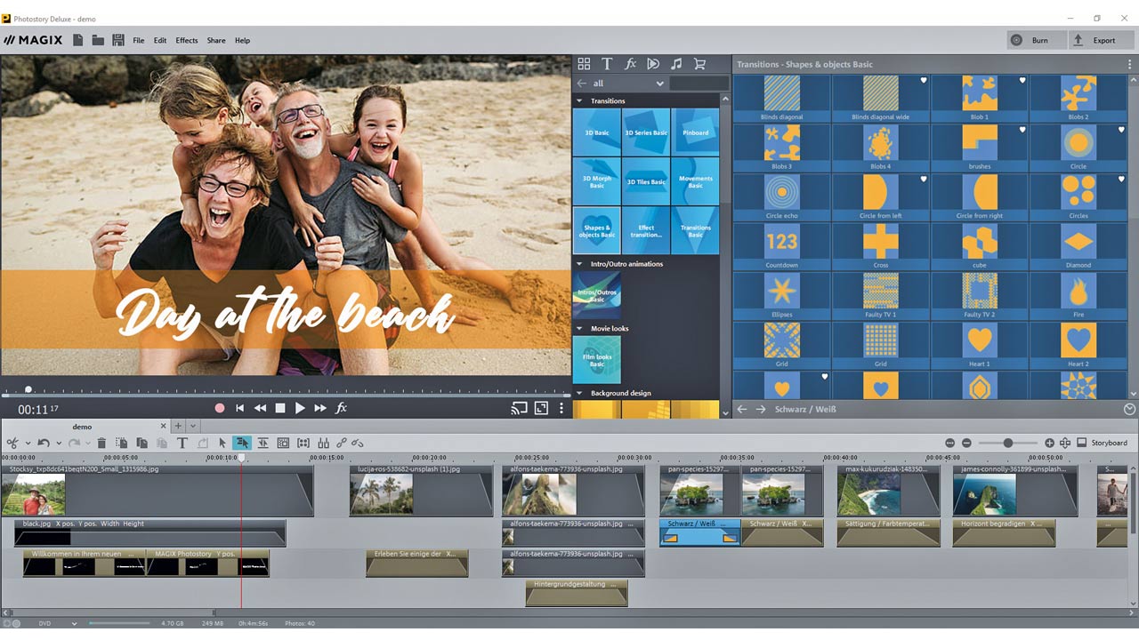Click the record button in the preview controls

pyautogui.click(x=220, y=408)
